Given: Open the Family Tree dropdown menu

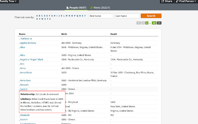Looking at the screenshot, I should [x=10, y=2].
